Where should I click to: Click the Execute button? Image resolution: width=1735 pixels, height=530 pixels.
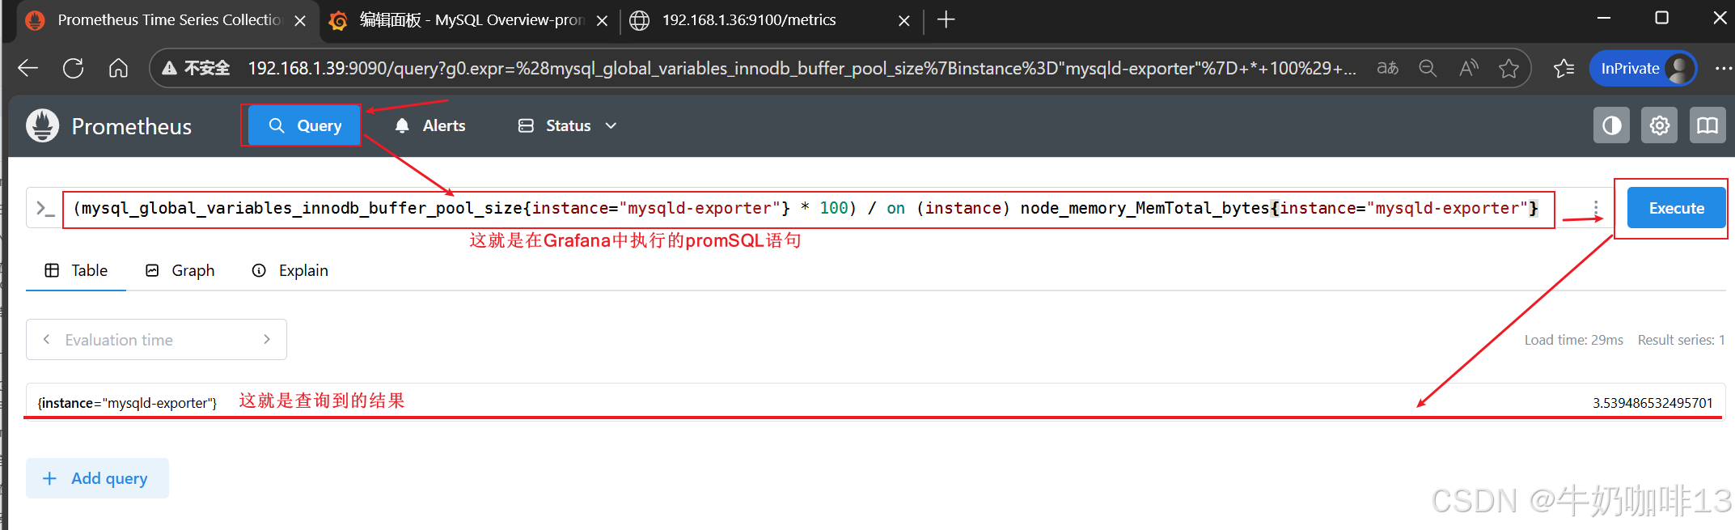(1676, 208)
